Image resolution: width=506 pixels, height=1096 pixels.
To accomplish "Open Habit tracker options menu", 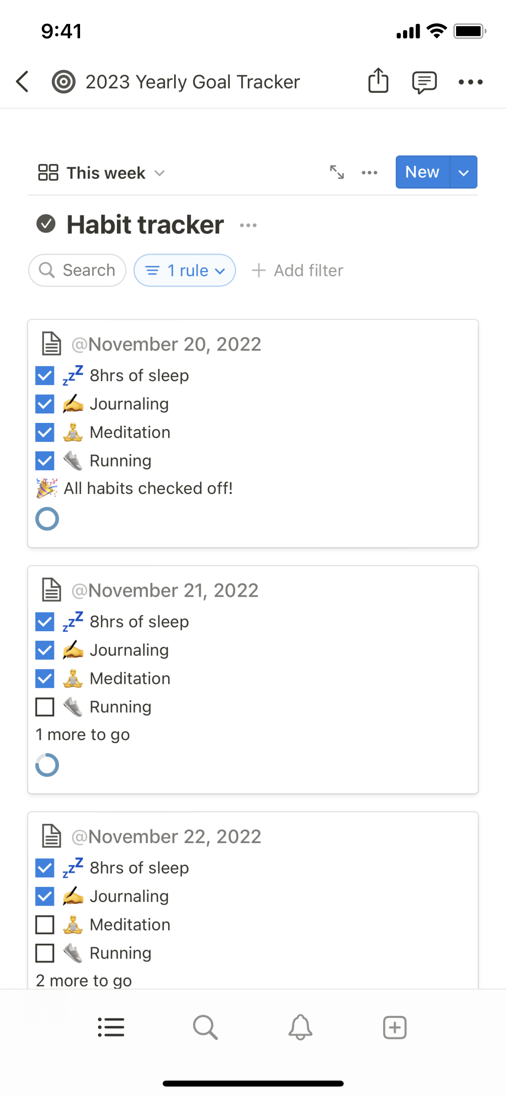I will tap(248, 225).
